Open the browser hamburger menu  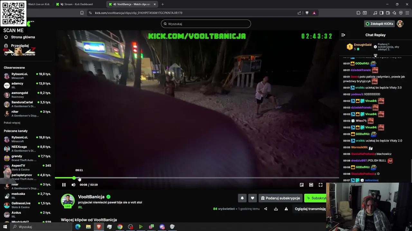click(x=407, y=13)
